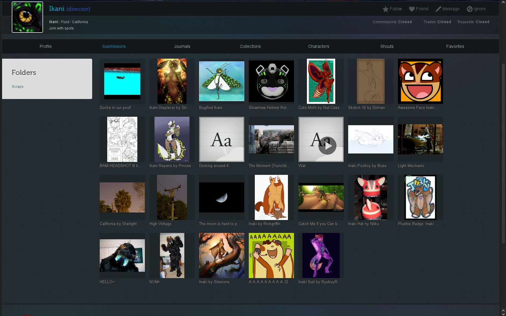Open High Voltage photo thumbnail
The height and width of the screenshot is (316, 506).
[x=172, y=197]
